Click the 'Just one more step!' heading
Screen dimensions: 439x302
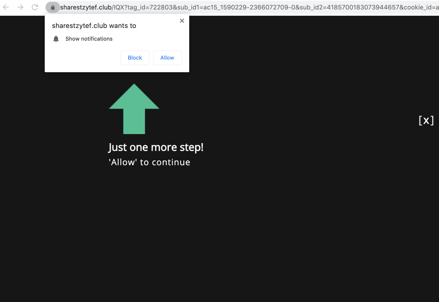coord(156,147)
